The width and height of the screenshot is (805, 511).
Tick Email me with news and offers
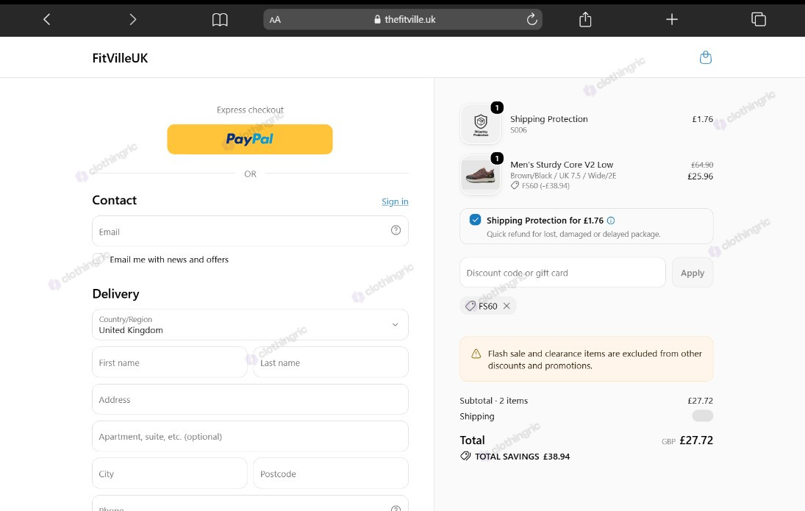[x=99, y=259]
